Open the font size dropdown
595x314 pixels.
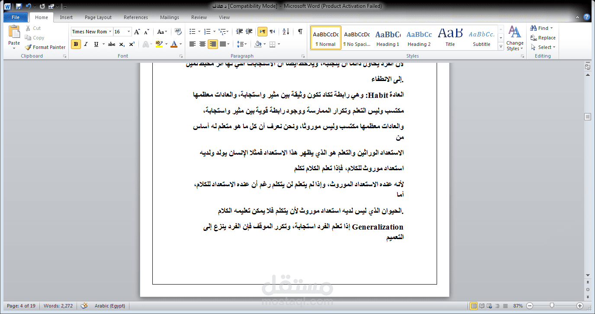129,32
